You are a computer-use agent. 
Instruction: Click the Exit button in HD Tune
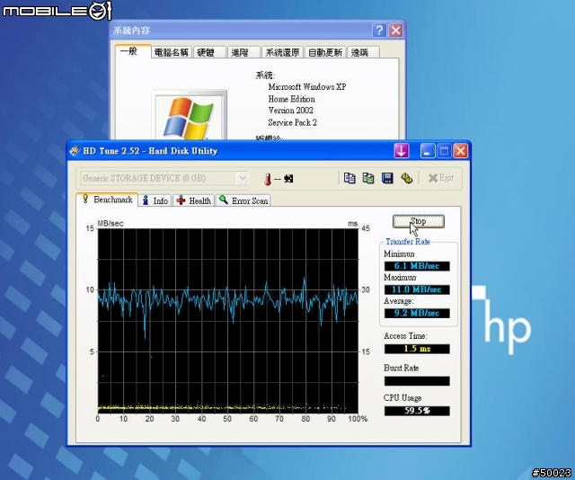(x=441, y=178)
